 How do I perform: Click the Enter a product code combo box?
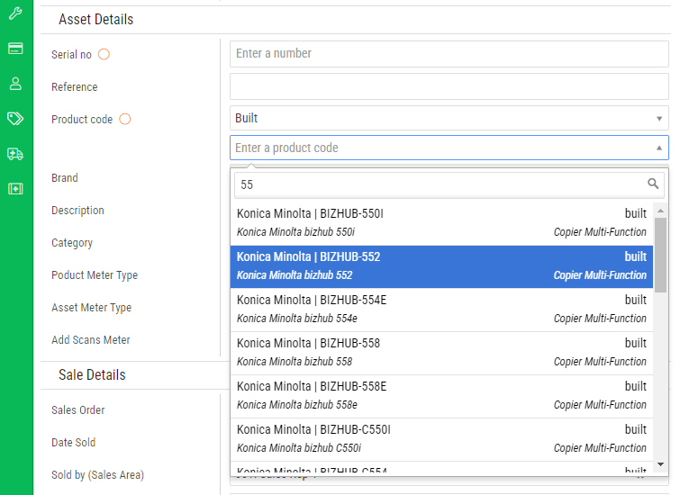click(x=441, y=148)
